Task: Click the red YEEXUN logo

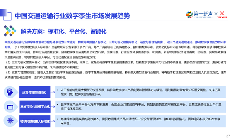Action: 222,15
